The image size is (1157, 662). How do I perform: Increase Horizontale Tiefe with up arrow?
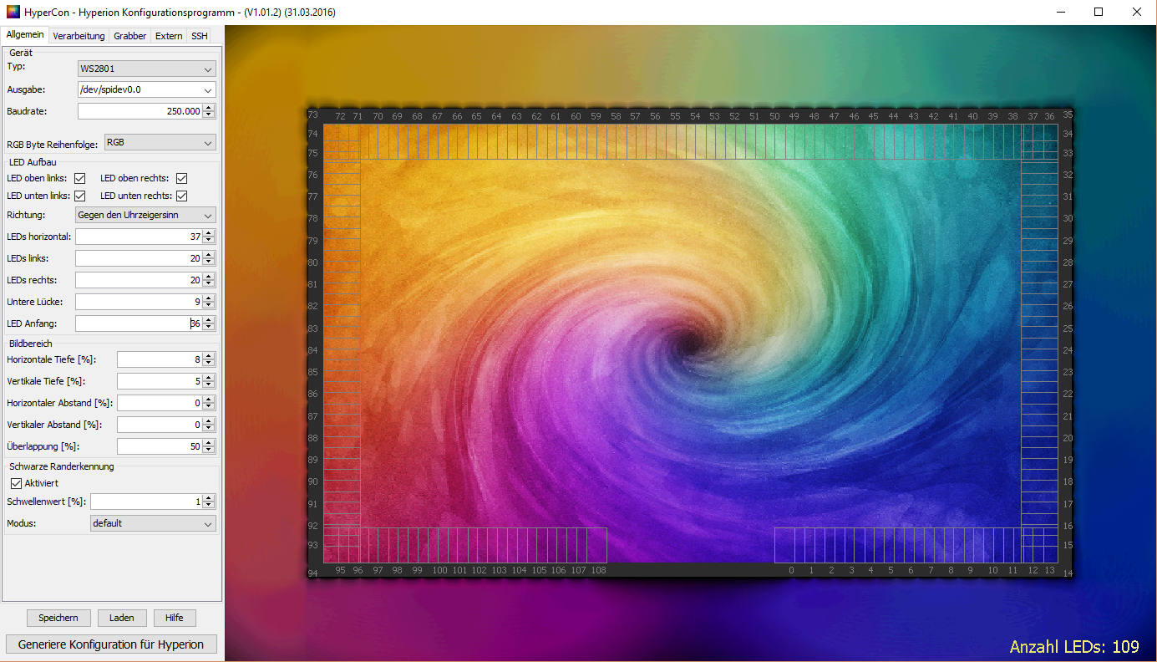click(x=209, y=355)
